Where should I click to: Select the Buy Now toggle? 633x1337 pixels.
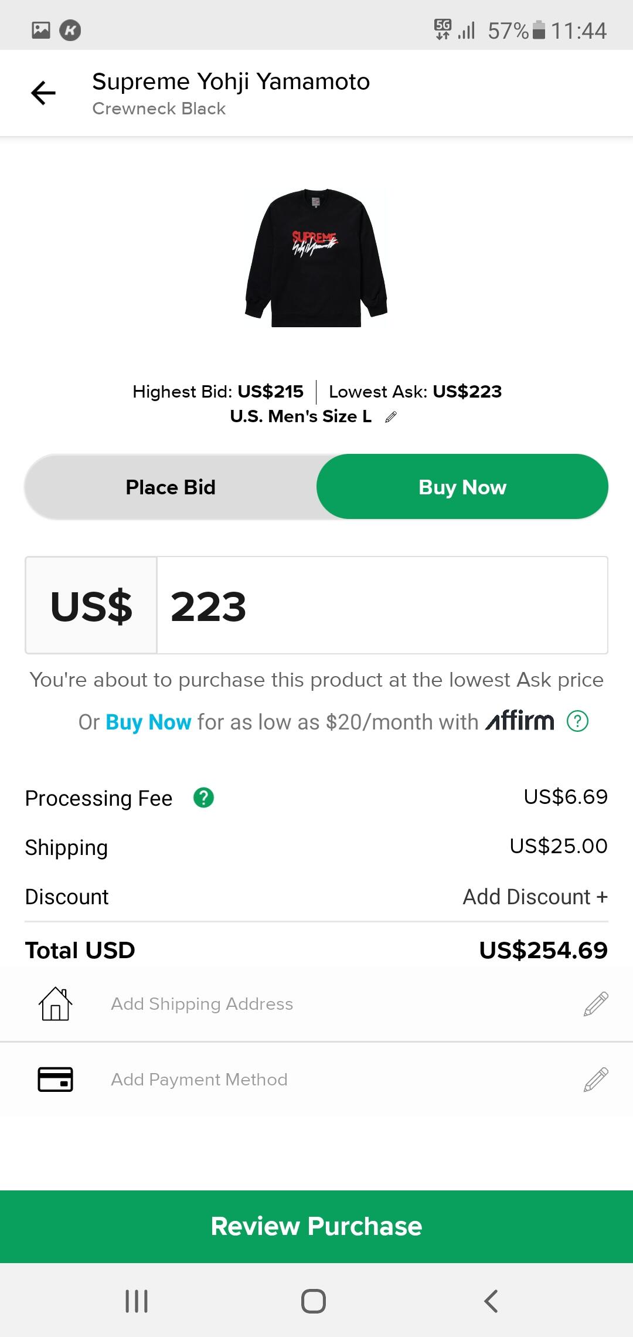(x=462, y=487)
